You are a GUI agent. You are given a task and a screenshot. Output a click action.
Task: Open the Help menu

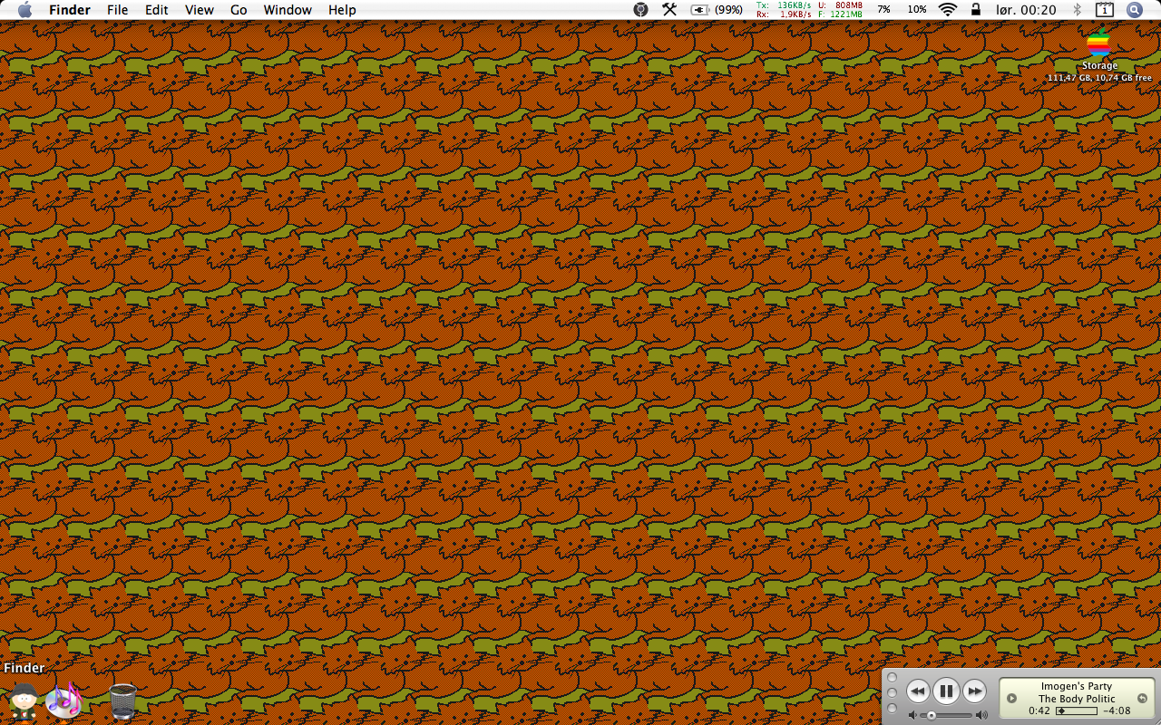click(342, 10)
